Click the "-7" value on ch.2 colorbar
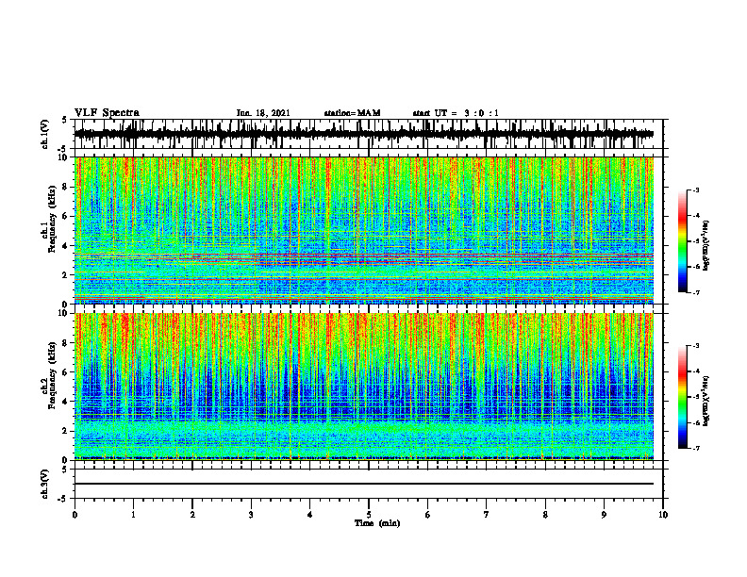 [x=695, y=448]
